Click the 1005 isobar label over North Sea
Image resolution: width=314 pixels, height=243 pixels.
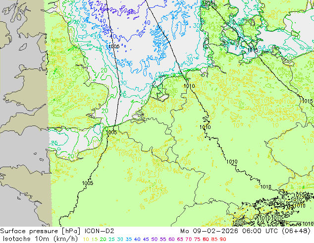tap(114, 46)
